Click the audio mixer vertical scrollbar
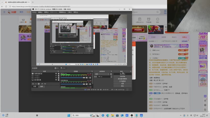Viewport: 210px width, 118px height. 93,78
